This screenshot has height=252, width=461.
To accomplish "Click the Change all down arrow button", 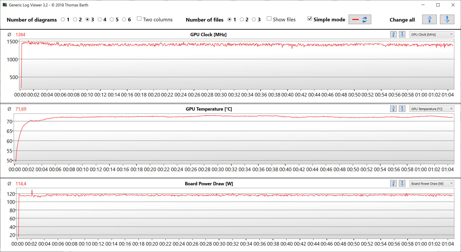I will click(x=447, y=20).
